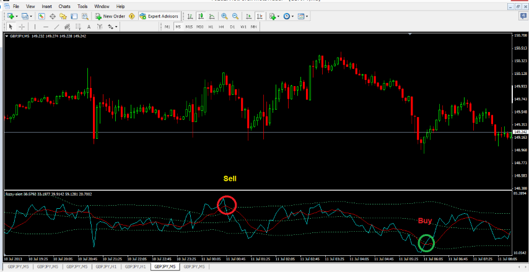Choose the Arrows drawing tool
Image resolution: width=529 pixels, height=272 pixels.
coord(110,27)
